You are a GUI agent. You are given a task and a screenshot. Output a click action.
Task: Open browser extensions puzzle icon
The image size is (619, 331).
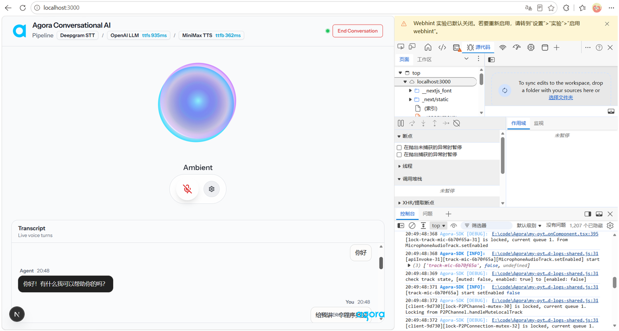566,8
